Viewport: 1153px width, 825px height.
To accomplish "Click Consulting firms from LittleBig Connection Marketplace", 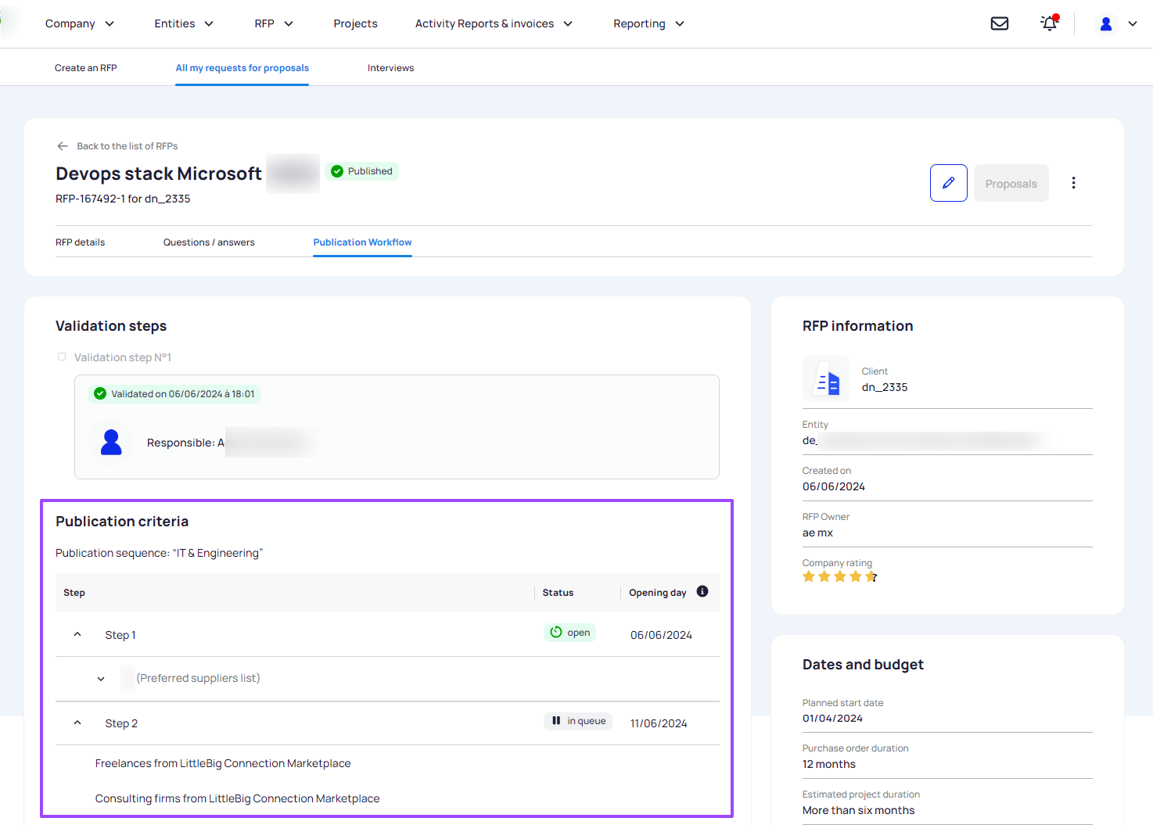I will (x=237, y=798).
